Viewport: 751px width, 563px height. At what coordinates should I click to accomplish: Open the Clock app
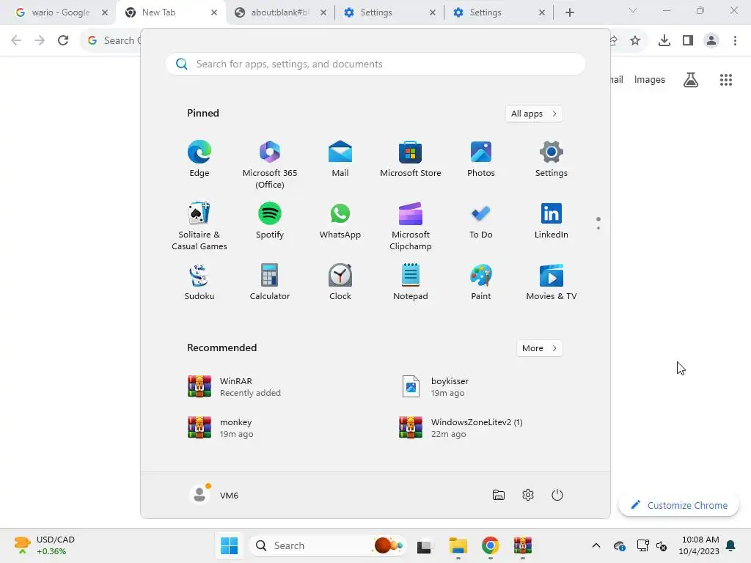(340, 282)
